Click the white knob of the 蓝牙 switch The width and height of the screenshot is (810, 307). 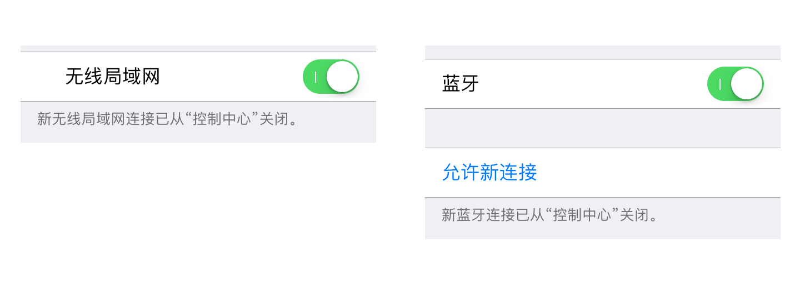click(x=746, y=84)
